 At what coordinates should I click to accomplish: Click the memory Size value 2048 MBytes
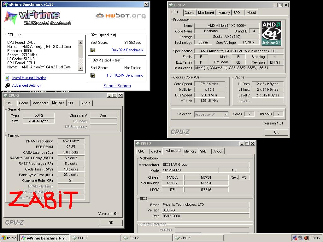click(x=38, y=121)
